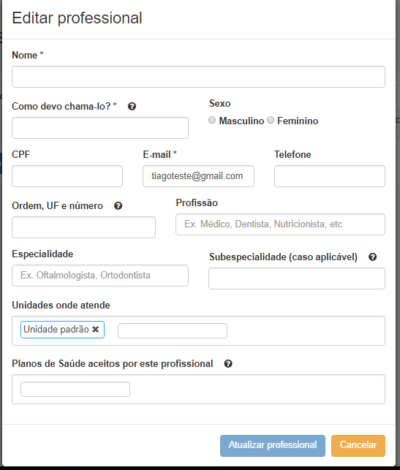The height and width of the screenshot is (470, 400).
Task: Open the Profissão autocomplete field
Action: [280, 224]
